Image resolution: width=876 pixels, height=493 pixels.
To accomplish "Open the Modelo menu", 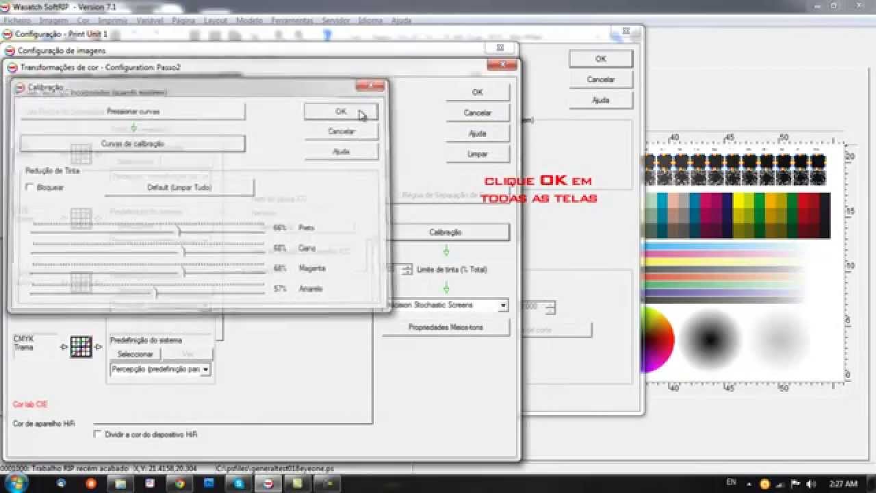I will tap(249, 21).
